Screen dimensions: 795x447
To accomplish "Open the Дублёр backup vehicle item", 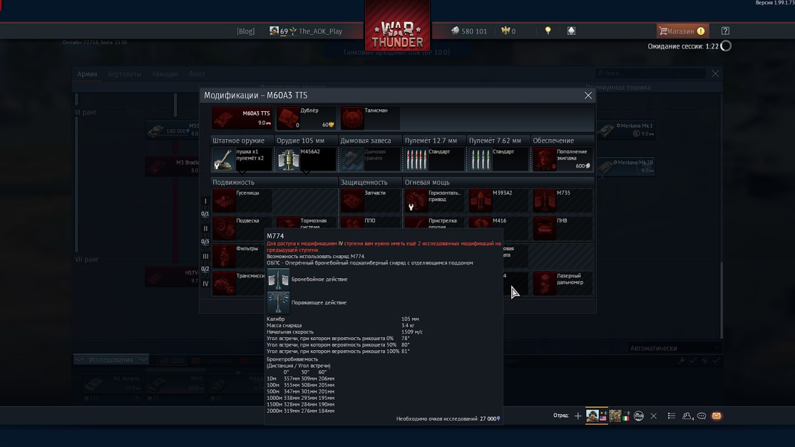I will 306,118.
